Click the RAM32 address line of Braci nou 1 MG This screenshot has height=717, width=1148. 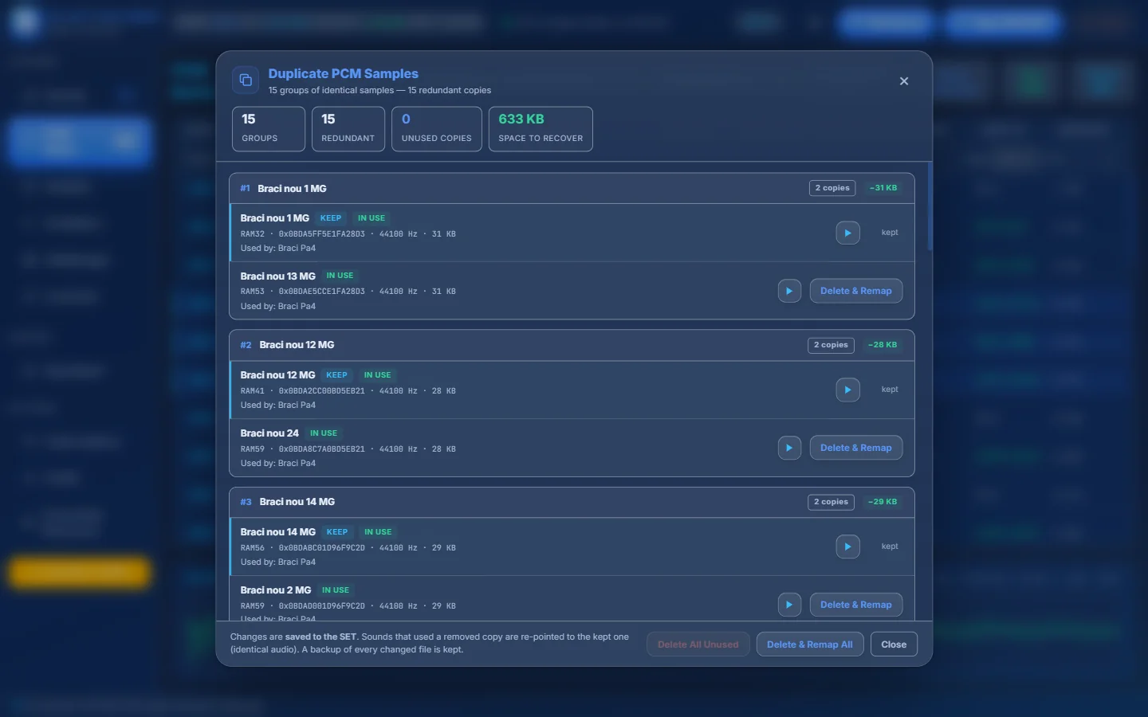348,234
